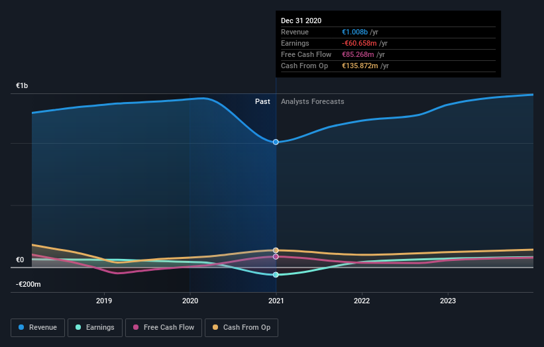The width and height of the screenshot is (544, 347).
Task: Click the Past label on chart
Action: 262,101
